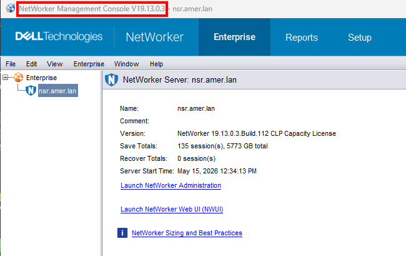The height and width of the screenshot is (256, 406).
Task: Open the File menu
Action: (11, 64)
